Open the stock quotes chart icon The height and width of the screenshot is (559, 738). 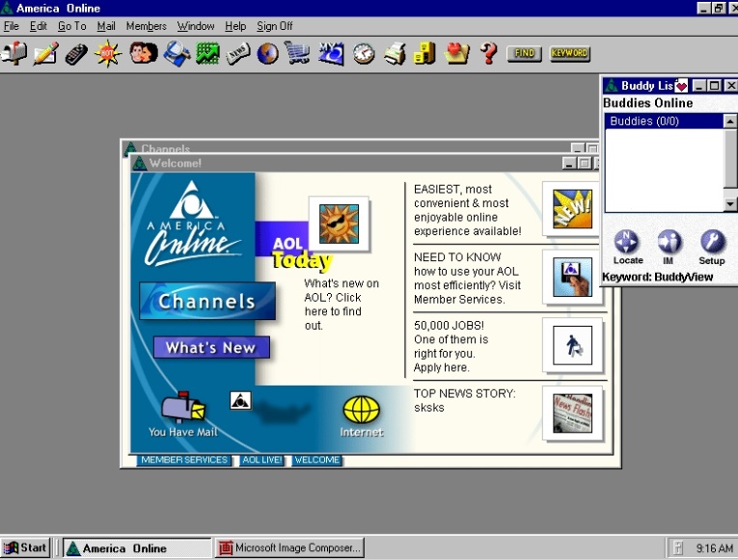[x=207, y=53]
